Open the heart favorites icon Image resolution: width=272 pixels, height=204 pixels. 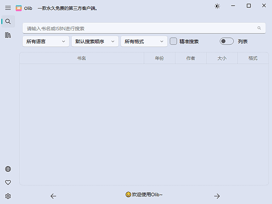coord(8,182)
